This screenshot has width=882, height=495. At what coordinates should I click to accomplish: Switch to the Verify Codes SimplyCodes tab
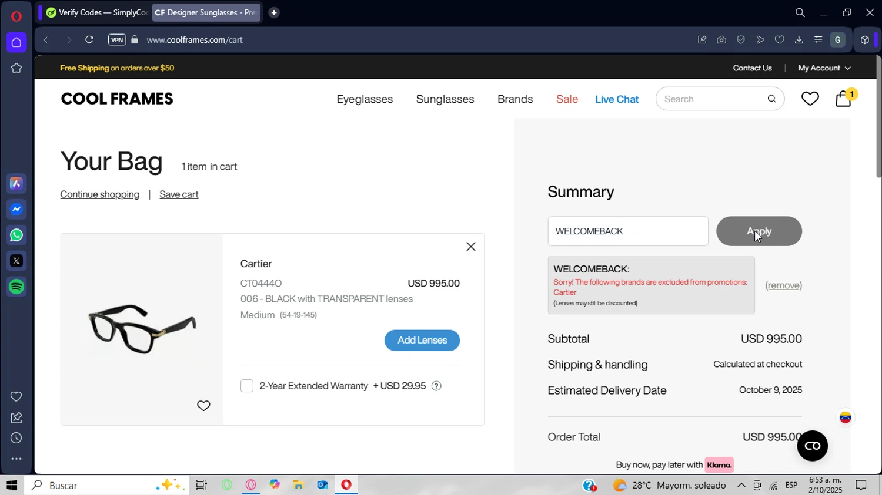97,12
